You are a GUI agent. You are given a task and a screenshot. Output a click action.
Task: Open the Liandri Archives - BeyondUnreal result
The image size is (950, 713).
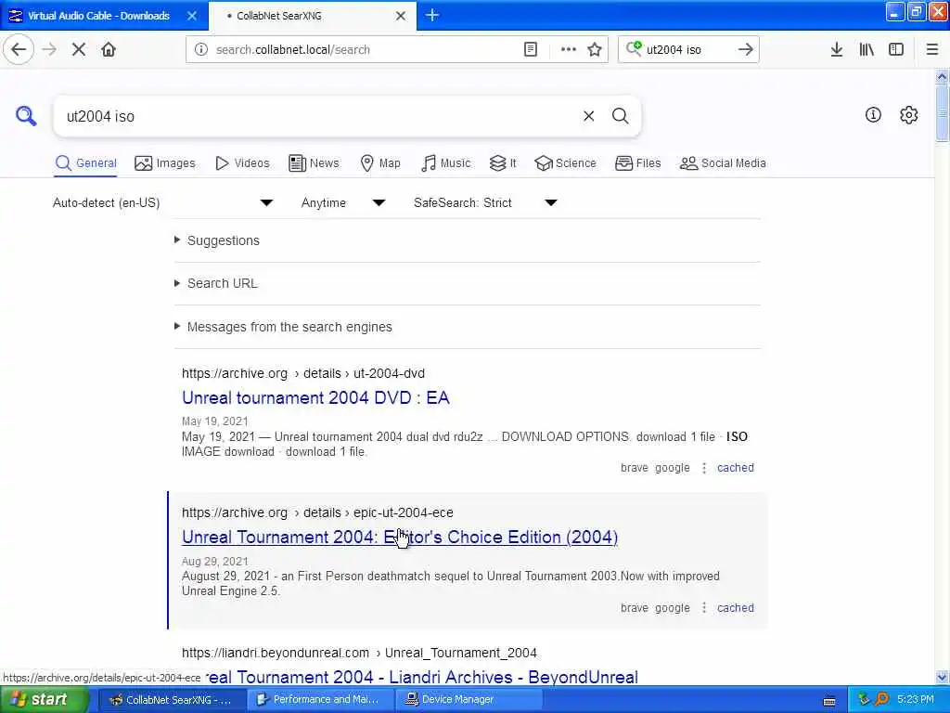422,677
